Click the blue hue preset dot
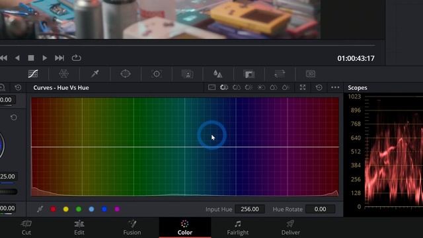 point(104,209)
